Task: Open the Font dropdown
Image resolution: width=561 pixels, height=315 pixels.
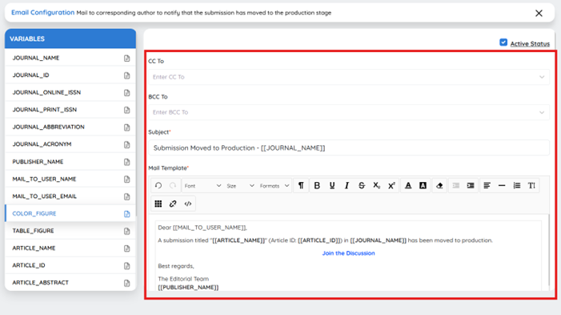Action: [x=202, y=186]
